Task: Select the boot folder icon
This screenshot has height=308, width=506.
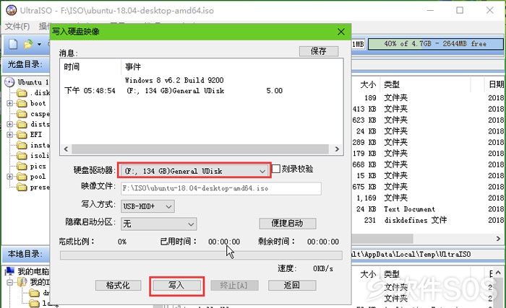Action: coord(22,103)
